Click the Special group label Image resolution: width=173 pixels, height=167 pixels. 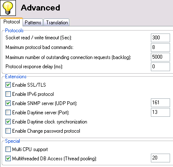[x=13, y=141]
